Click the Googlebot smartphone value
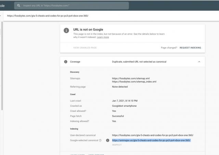 (124, 106)
